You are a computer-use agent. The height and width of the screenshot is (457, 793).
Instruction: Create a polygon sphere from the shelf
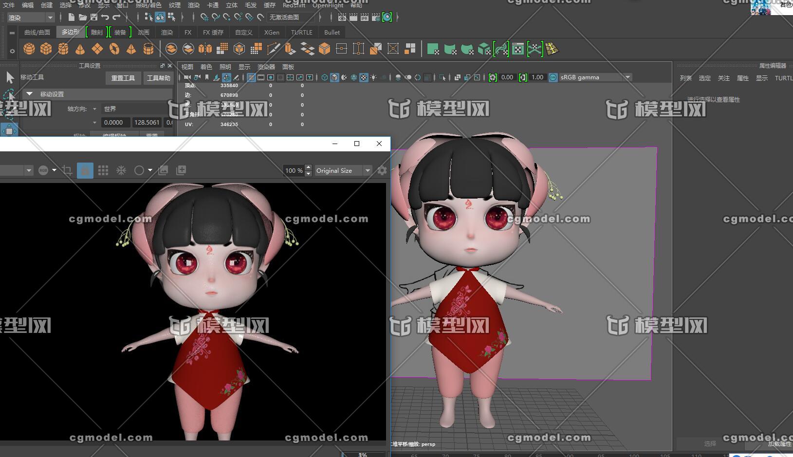coord(29,49)
